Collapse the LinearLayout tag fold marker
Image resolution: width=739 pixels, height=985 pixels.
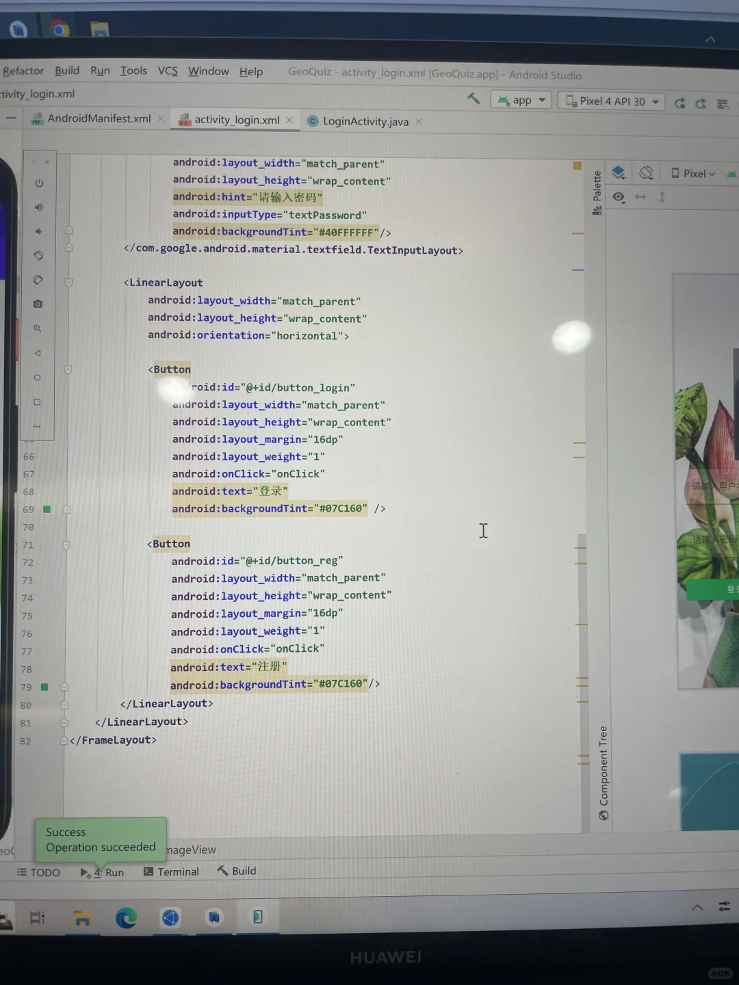point(68,282)
